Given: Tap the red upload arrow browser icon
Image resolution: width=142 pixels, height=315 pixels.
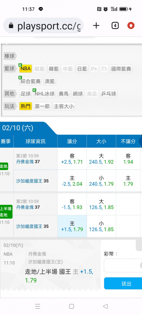Looking at the screenshot, I should tap(131, 26).
